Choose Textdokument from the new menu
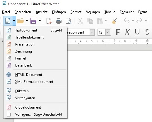This screenshot has width=152, height=122. (x=35, y=30)
